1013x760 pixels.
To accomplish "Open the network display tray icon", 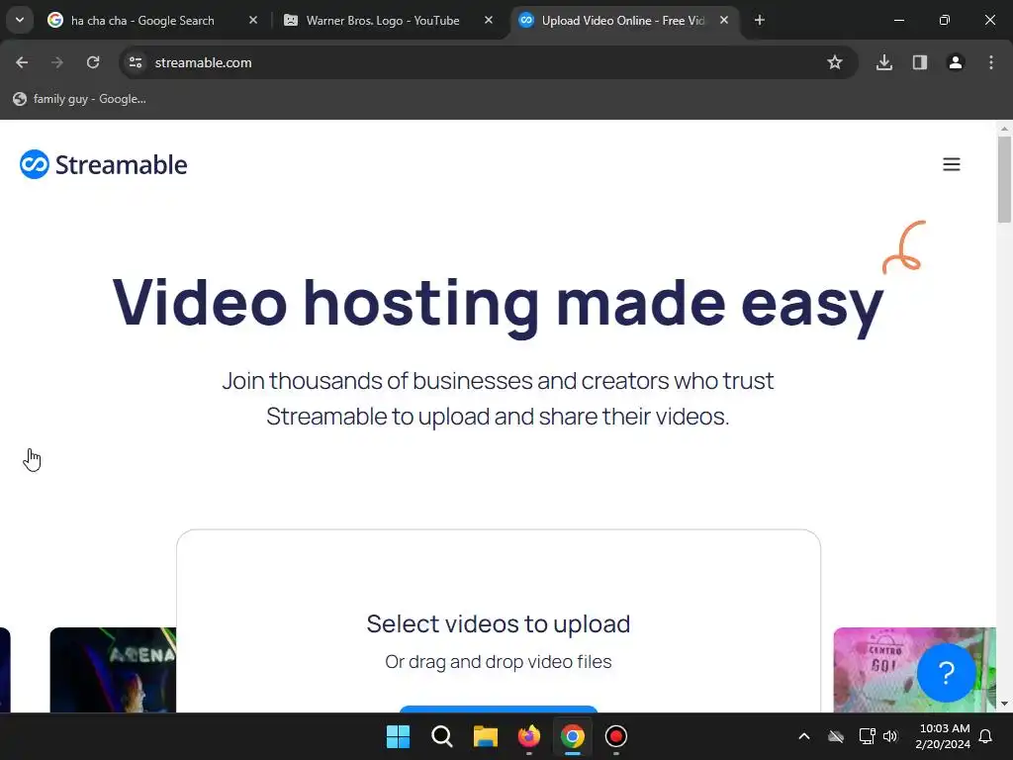I will 867,736.
